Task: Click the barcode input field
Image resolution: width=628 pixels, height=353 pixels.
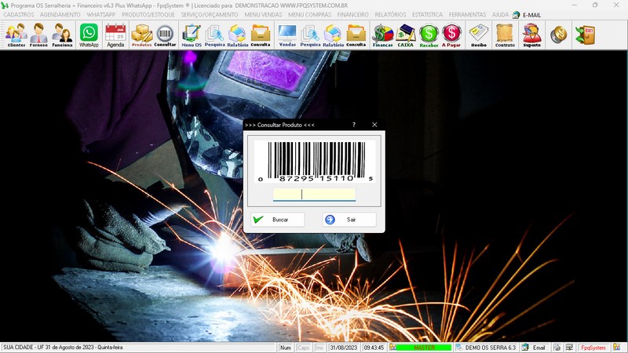Action: 314,195
